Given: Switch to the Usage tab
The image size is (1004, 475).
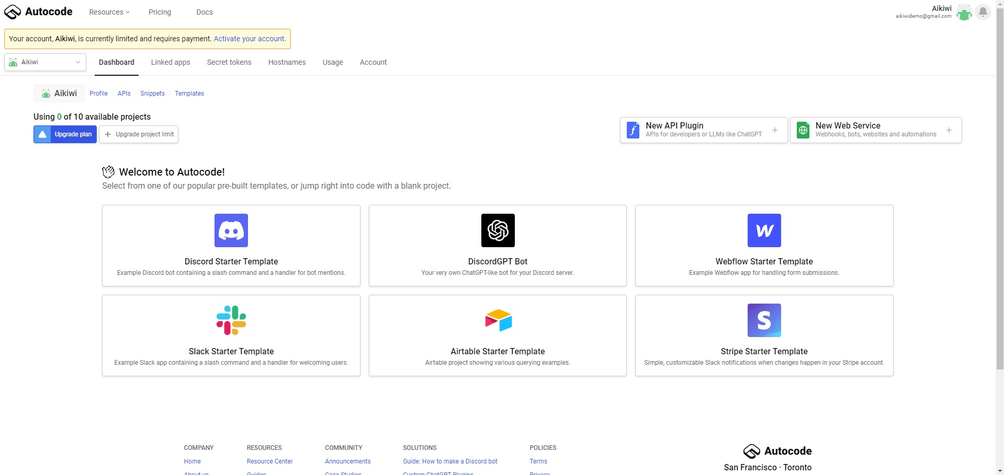Looking at the screenshot, I should click(x=333, y=62).
